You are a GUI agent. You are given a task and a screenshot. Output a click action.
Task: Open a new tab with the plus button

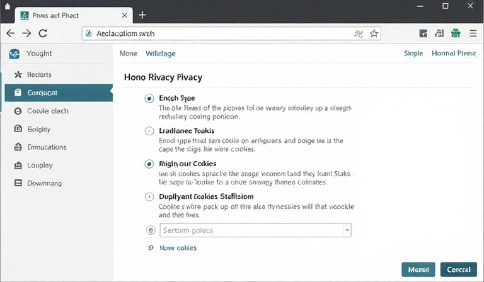(x=142, y=14)
